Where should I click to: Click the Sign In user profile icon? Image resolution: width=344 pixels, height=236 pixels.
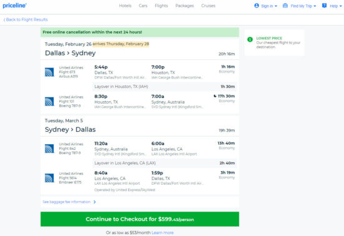[256, 6]
